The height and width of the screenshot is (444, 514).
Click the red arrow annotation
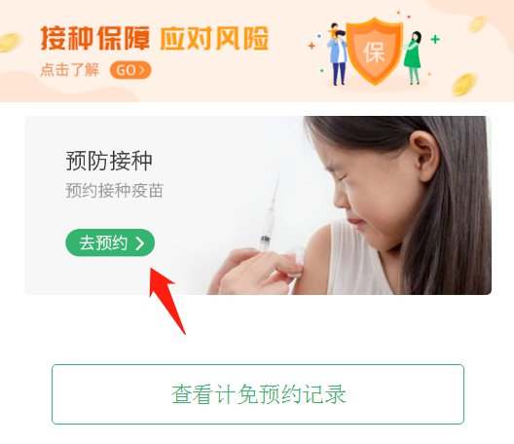coord(165,299)
